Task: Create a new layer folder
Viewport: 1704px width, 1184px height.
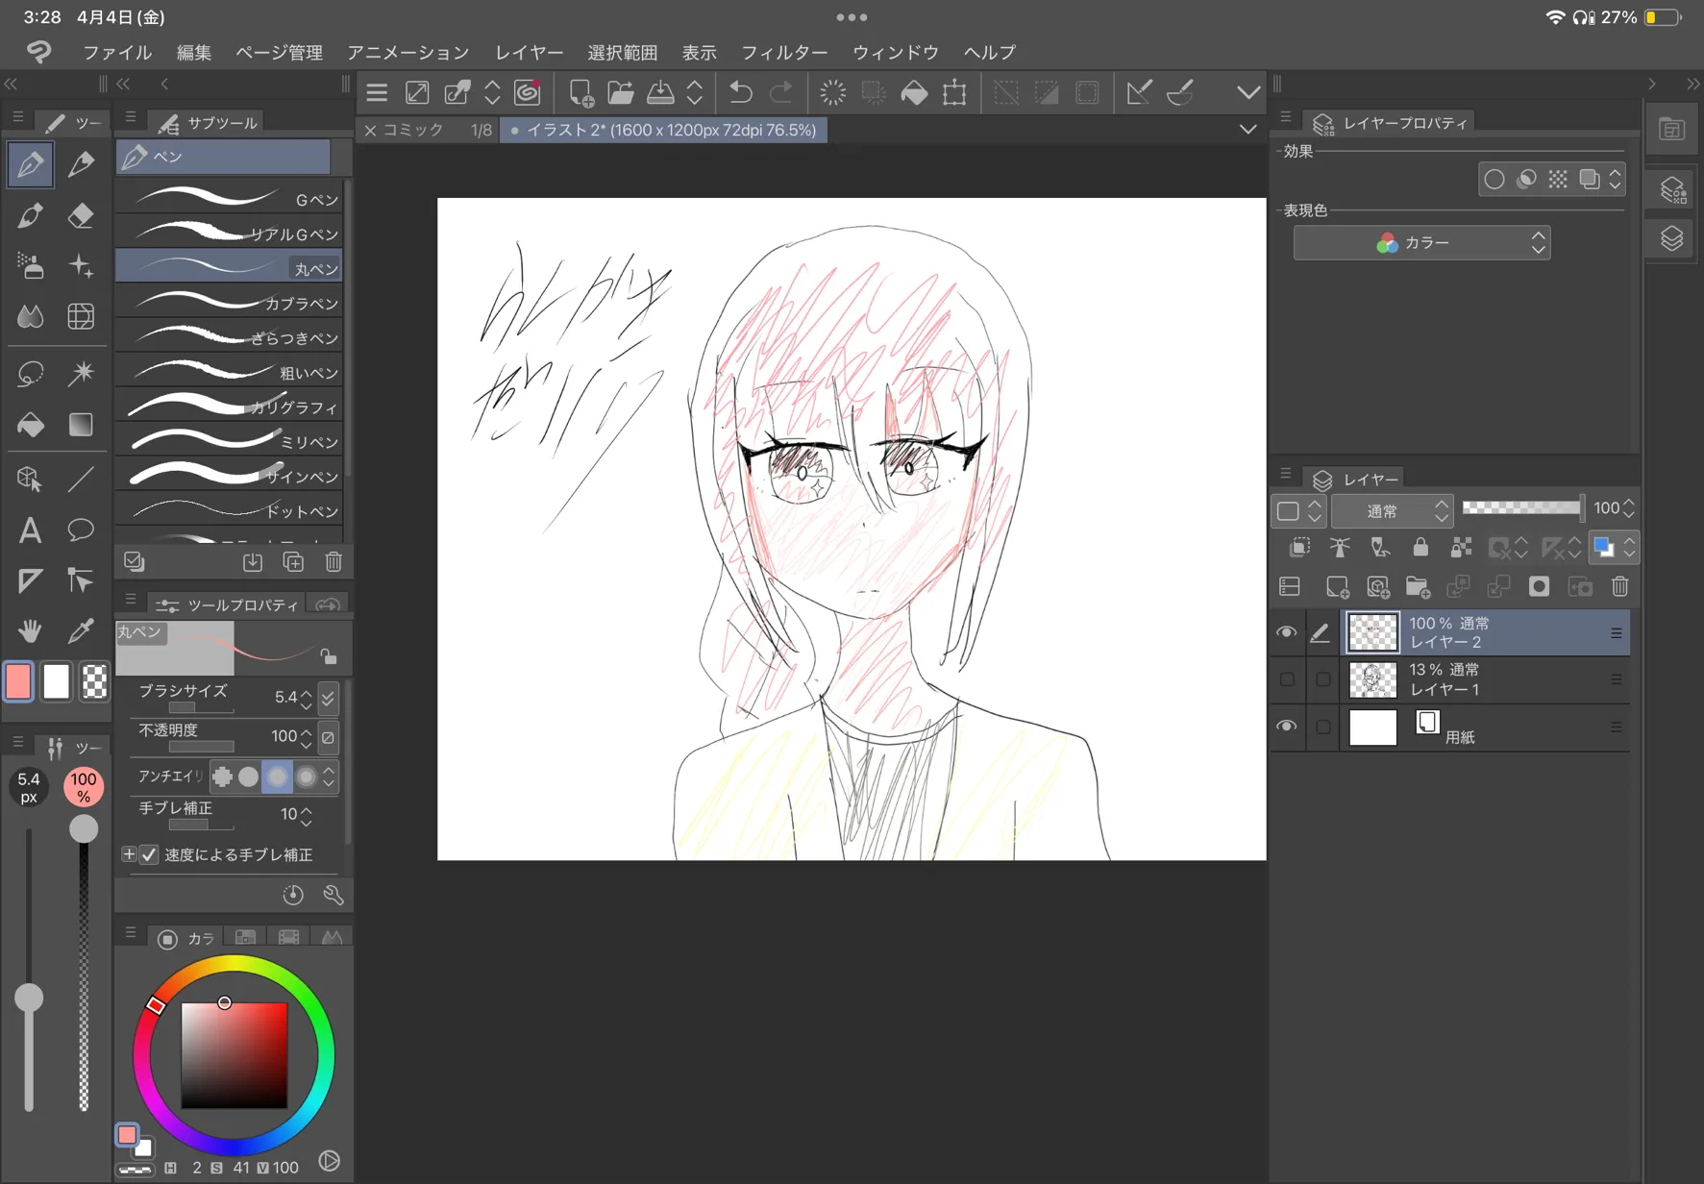Action: pos(1418,586)
